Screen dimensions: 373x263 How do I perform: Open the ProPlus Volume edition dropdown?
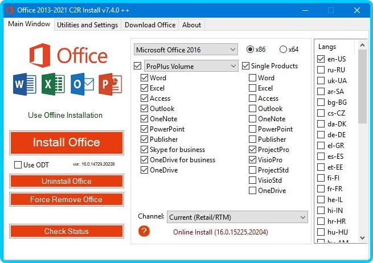[191, 66]
